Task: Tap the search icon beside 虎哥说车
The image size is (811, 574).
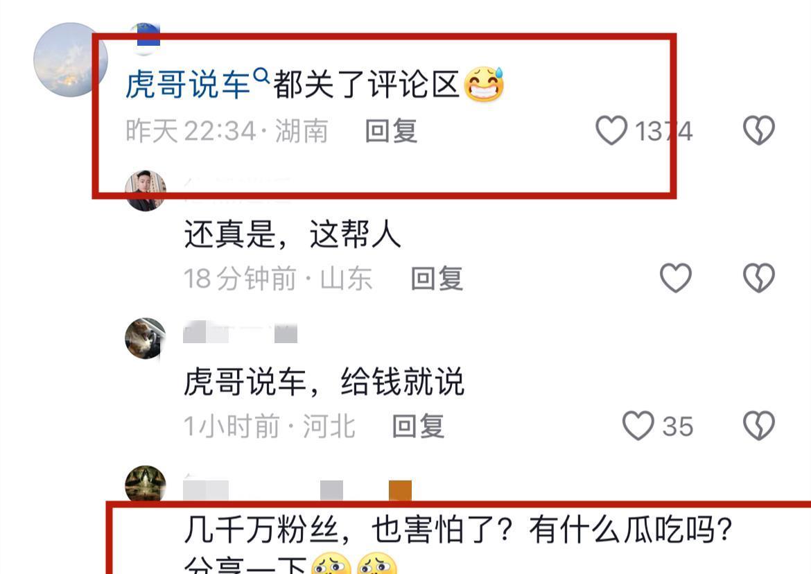Action: point(262,76)
